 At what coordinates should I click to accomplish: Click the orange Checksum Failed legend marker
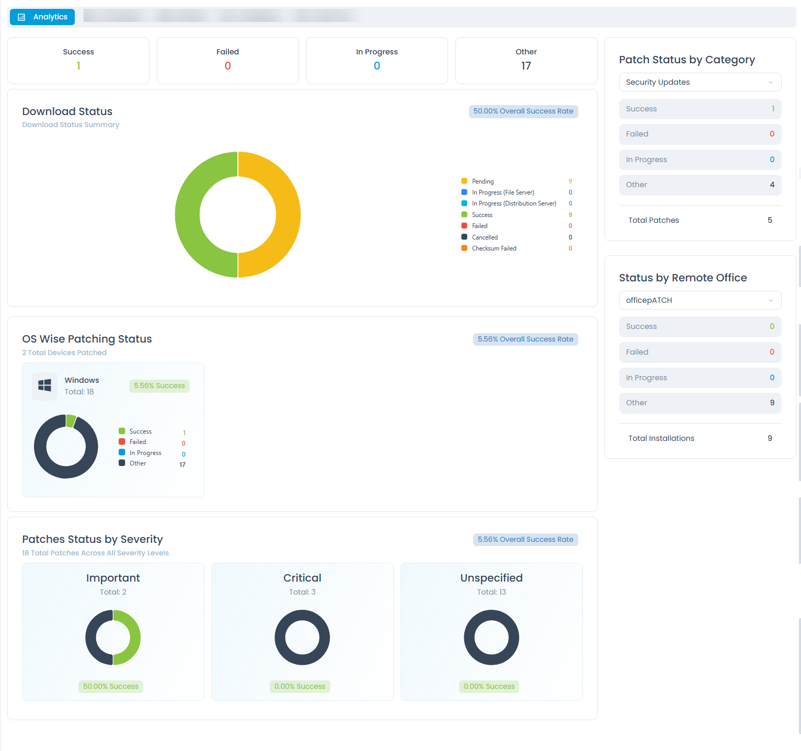[464, 248]
